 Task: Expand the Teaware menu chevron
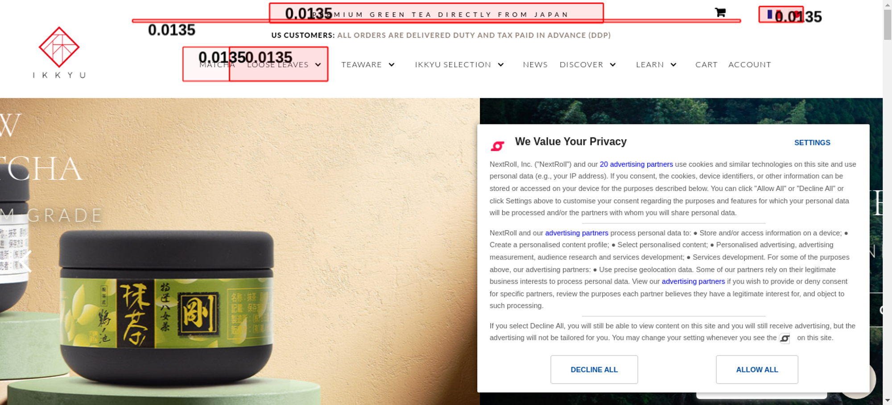(x=392, y=65)
